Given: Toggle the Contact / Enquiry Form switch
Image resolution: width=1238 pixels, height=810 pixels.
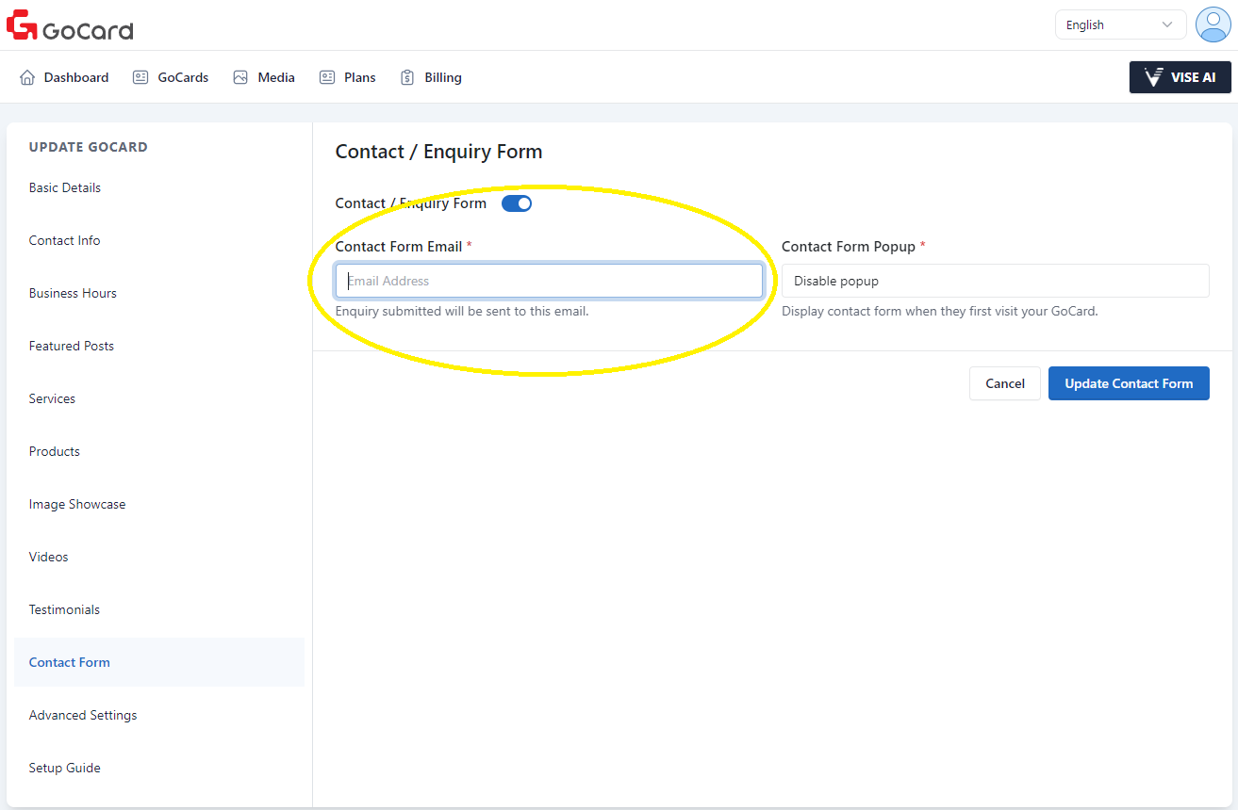Looking at the screenshot, I should (x=517, y=203).
